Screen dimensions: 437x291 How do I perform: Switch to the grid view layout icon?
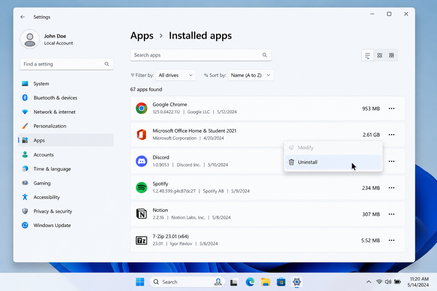[x=379, y=55]
